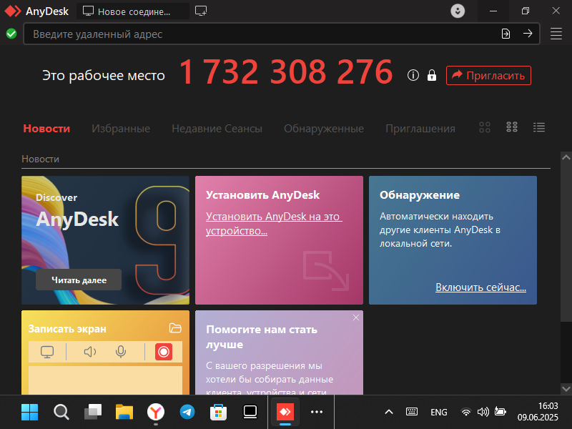Toggle speaker audio in screen recorder
The height and width of the screenshot is (429, 572).
[90, 352]
